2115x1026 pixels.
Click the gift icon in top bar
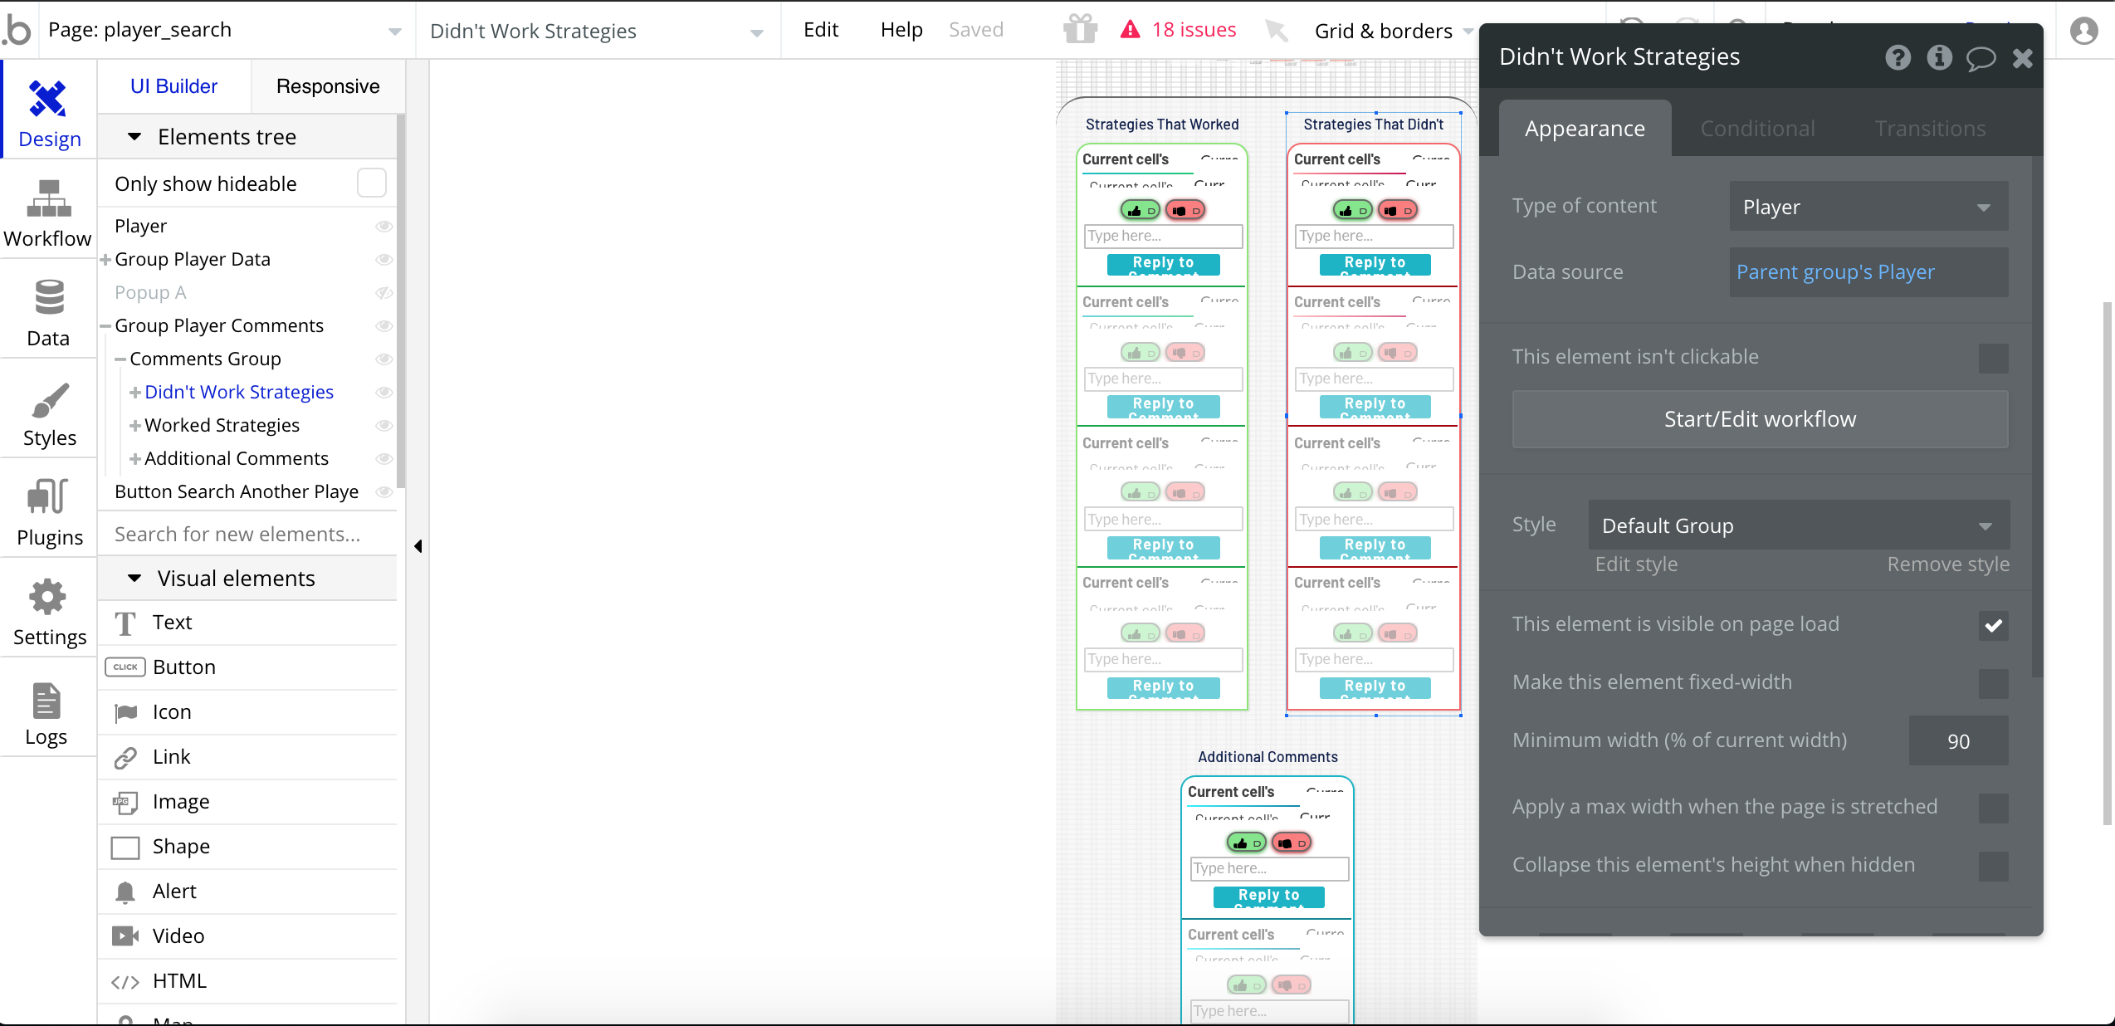(x=1080, y=30)
